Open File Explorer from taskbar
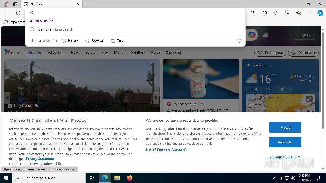The height and width of the screenshot is (183, 326). [117, 178]
